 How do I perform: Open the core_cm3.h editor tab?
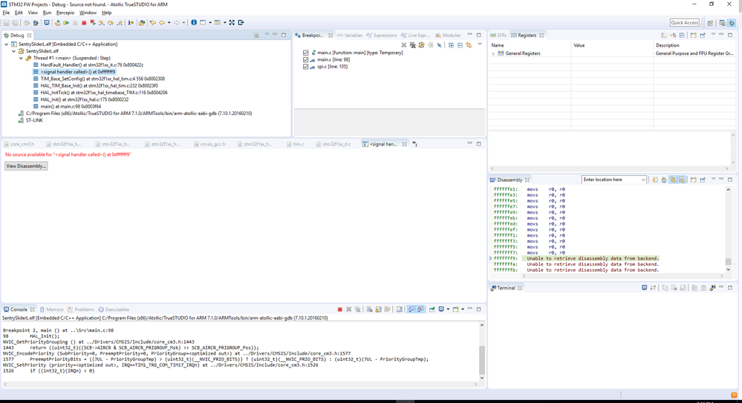pyautogui.click(x=19, y=144)
